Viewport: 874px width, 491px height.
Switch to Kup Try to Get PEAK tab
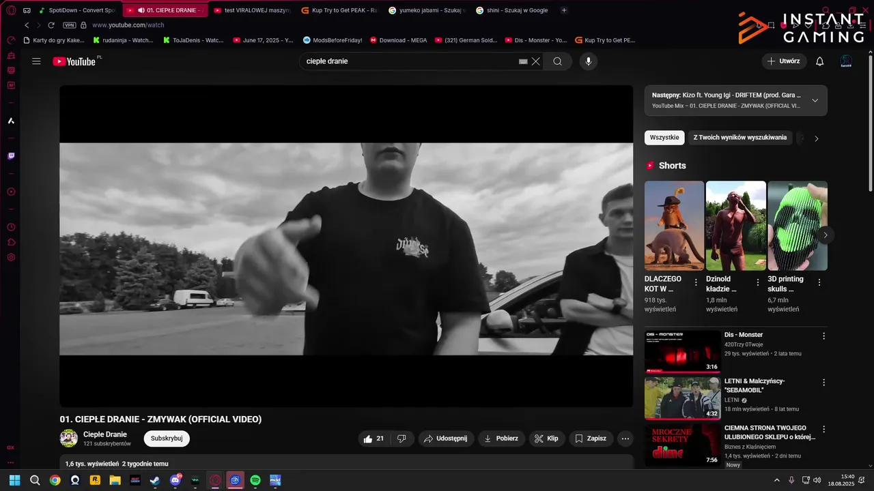[x=339, y=10]
